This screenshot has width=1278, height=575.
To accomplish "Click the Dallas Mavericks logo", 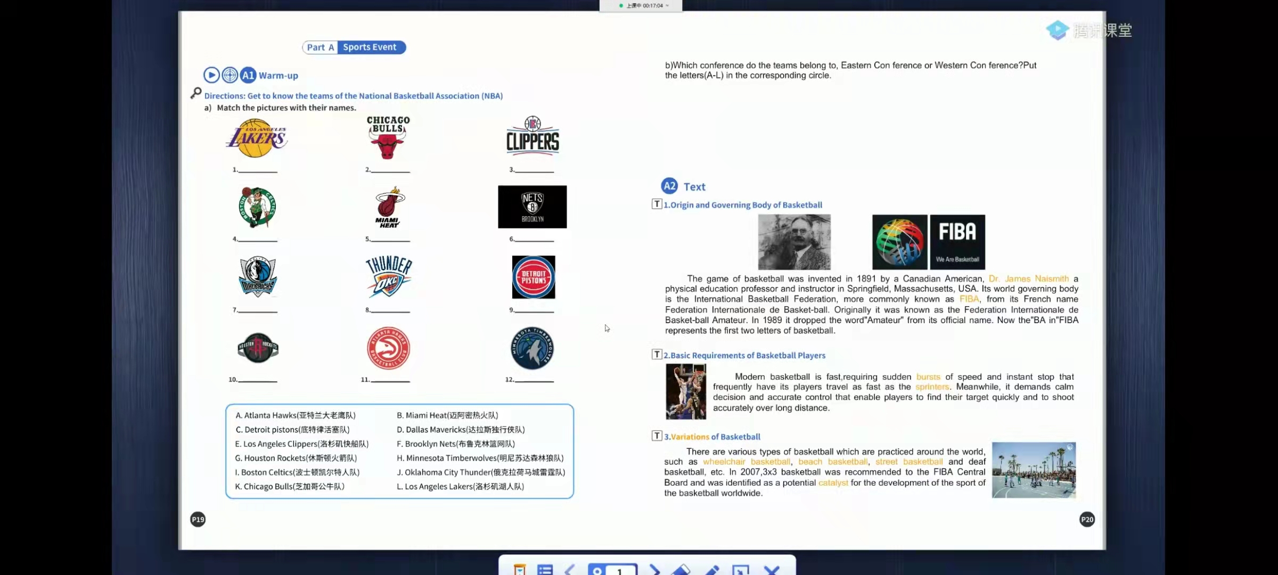I will tap(258, 277).
